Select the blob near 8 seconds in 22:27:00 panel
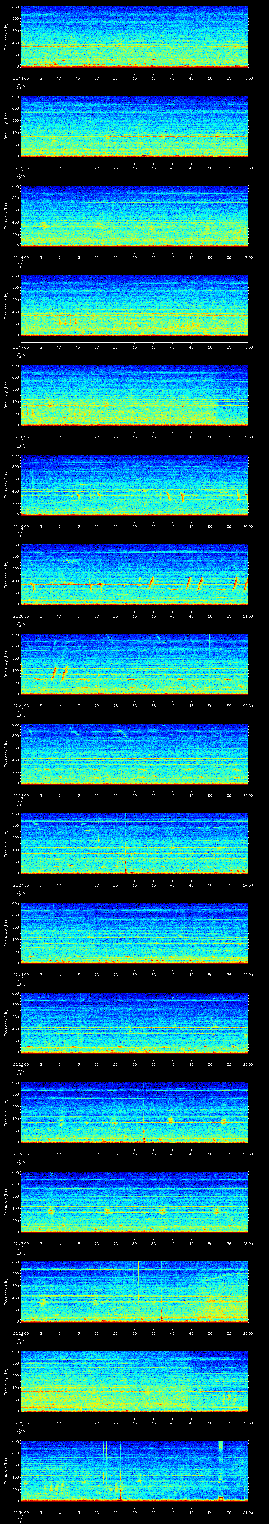The height and width of the screenshot is (1524, 269). tap(51, 1210)
